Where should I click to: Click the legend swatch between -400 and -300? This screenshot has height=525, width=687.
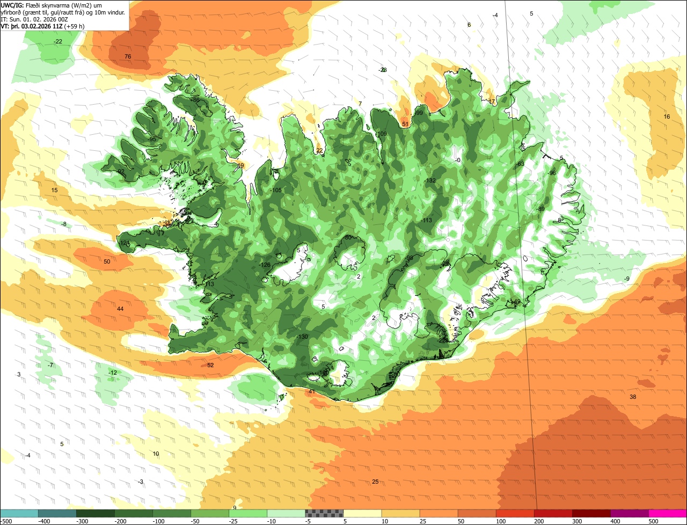[57, 513]
